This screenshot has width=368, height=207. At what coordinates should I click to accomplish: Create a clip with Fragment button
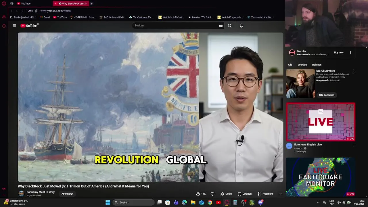[x=265, y=194]
